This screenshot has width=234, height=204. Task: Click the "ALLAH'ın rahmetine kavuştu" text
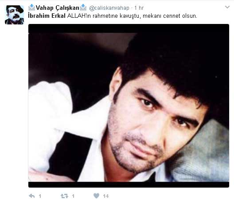[x=103, y=16]
